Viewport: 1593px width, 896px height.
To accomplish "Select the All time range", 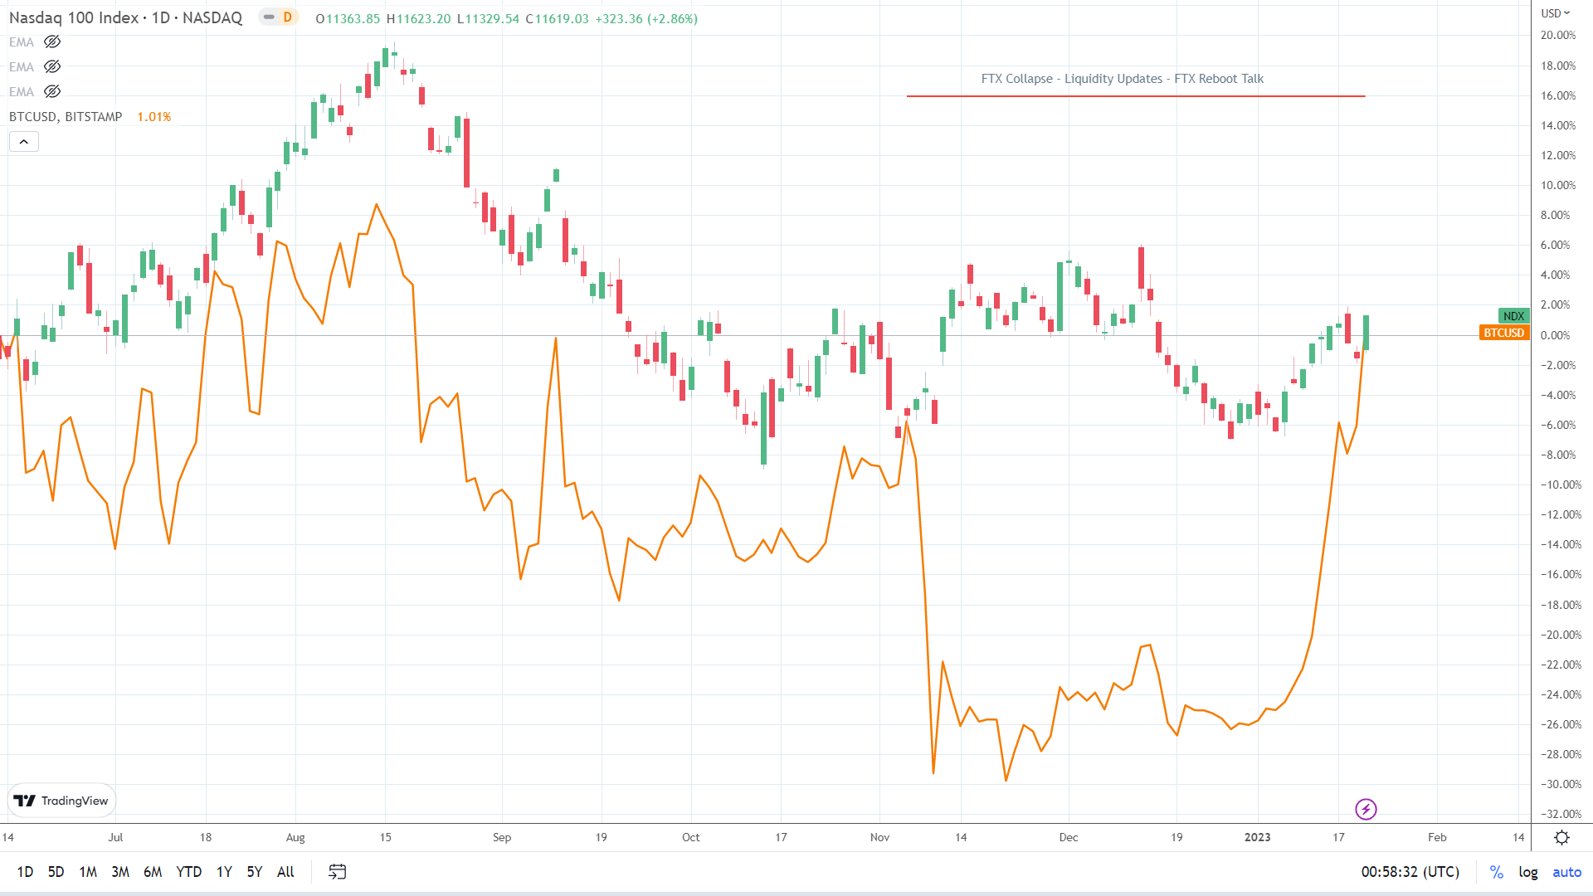I will [285, 872].
